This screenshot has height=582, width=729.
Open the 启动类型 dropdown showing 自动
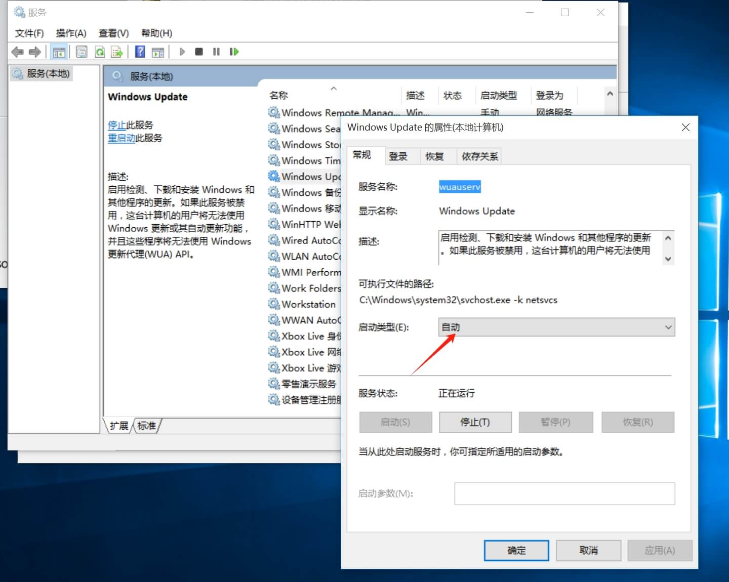tap(556, 327)
